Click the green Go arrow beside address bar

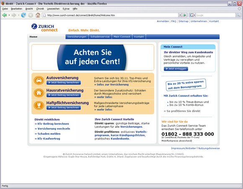tap(185, 15)
